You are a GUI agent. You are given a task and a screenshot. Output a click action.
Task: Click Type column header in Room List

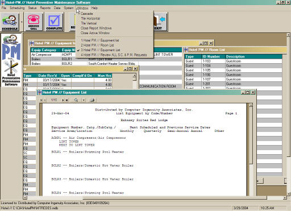tap(193, 56)
